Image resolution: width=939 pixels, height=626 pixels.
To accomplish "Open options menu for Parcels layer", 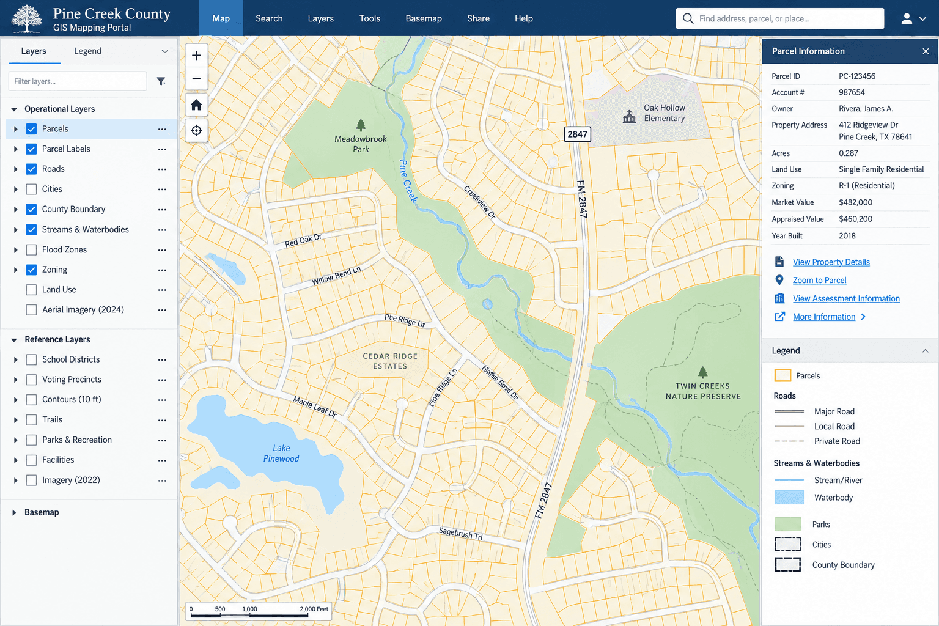I will click(x=162, y=129).
